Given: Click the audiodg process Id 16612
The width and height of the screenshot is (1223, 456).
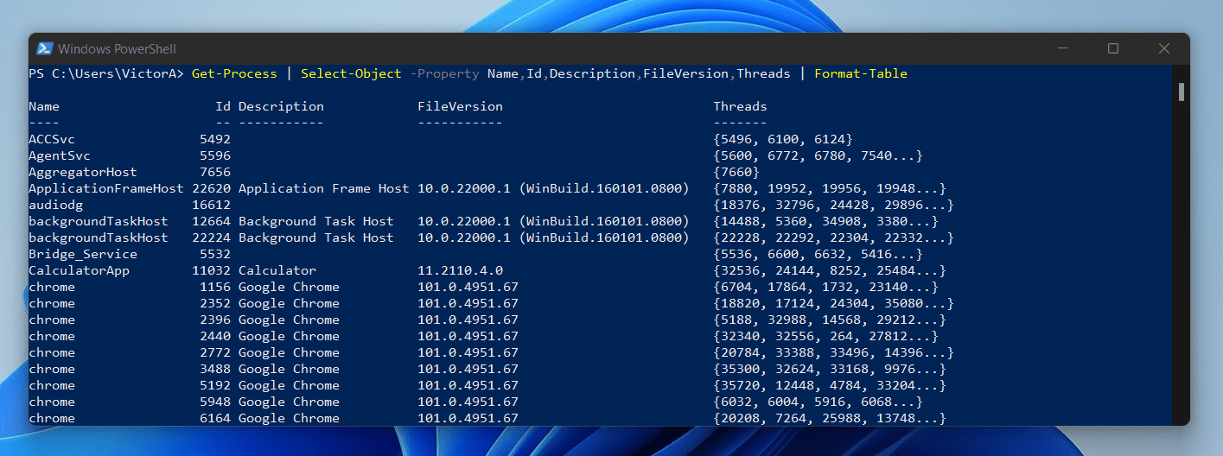Looking at the screenshot, I should 211,205.
